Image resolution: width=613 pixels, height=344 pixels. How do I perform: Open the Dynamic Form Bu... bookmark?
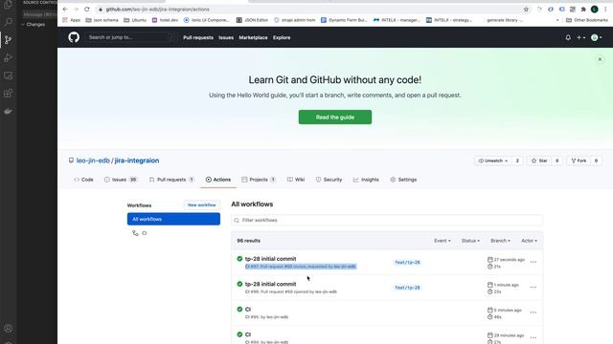(344, 20)
